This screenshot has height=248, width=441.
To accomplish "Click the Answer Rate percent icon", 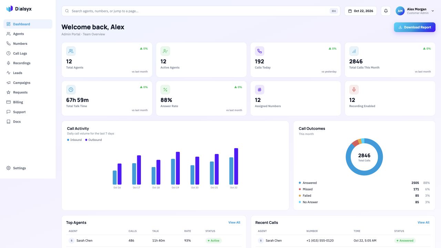I will 165,90.
